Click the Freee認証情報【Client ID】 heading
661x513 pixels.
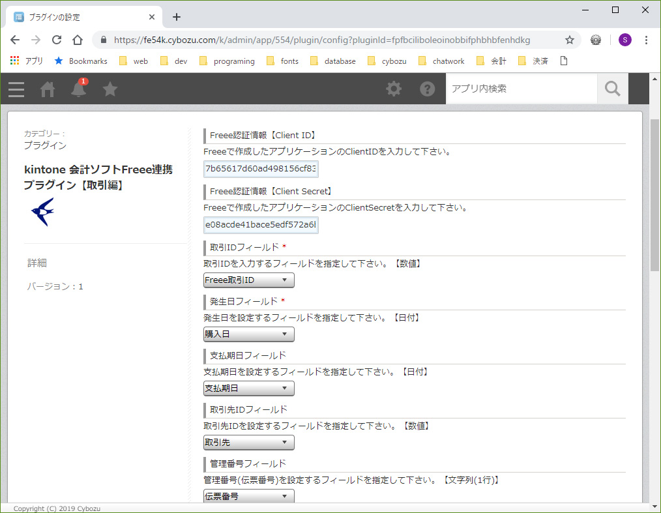pyautogui.click(x=263, y=136)
